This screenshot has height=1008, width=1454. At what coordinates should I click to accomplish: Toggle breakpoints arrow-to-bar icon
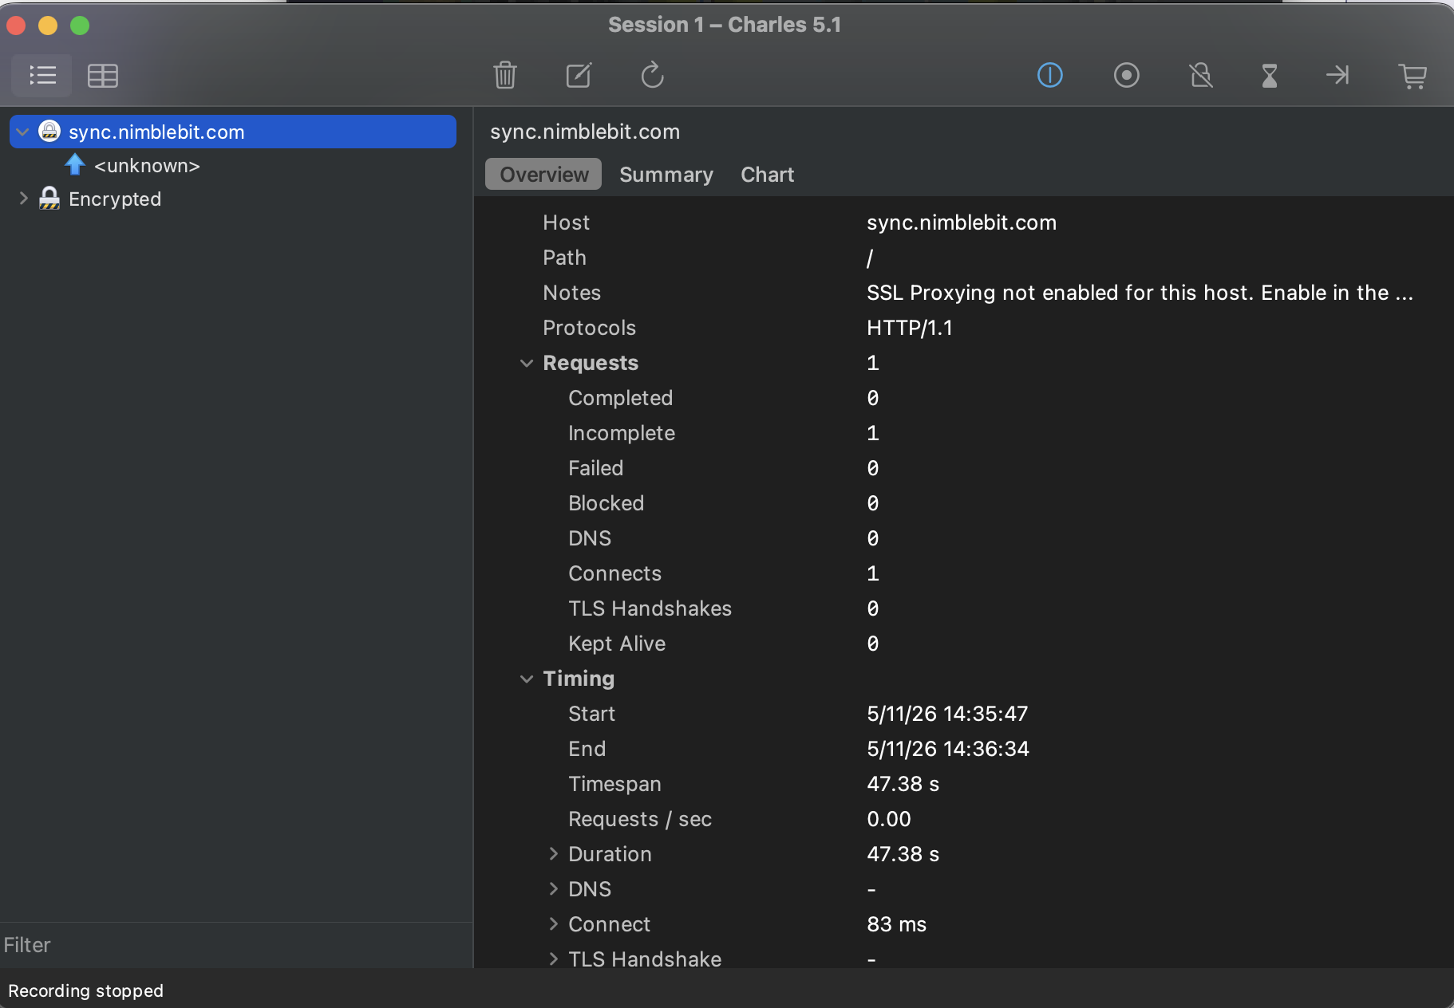point(1337,76)
